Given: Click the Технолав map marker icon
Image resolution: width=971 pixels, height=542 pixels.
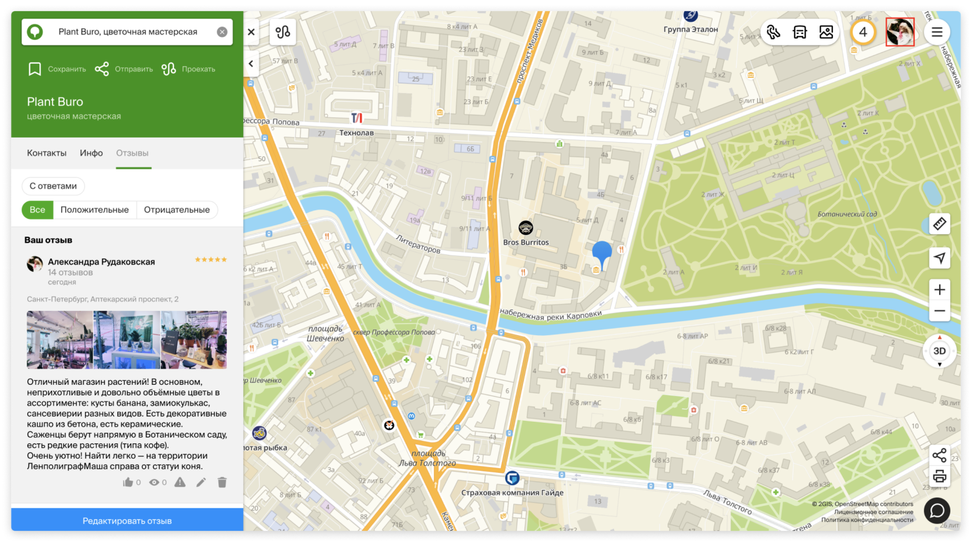Looking at the screenshot, I should pyautogui.click(x=357, y=118).
